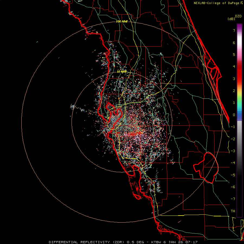Click the 50 NMI range ring label
244x244 pixels.
pos(122,72)
